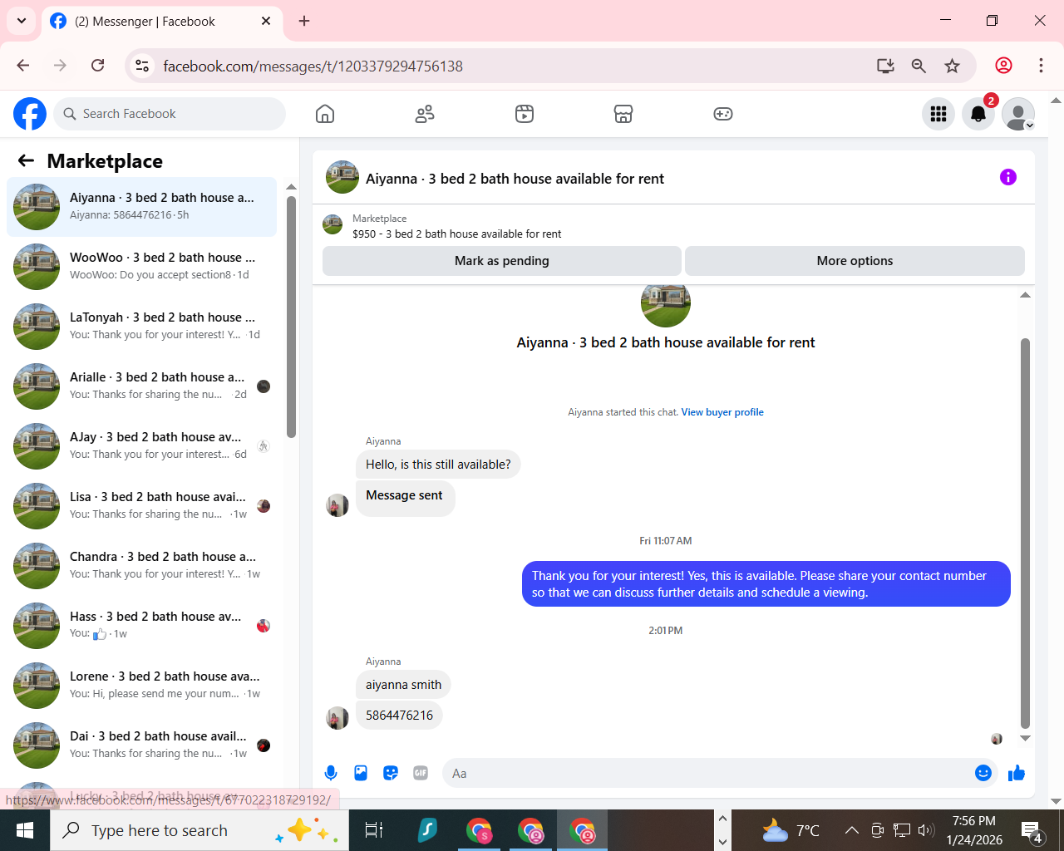Screen dimensions: 1064x851
Task: Open Task View on taskbar
Action: click(374, 830)
